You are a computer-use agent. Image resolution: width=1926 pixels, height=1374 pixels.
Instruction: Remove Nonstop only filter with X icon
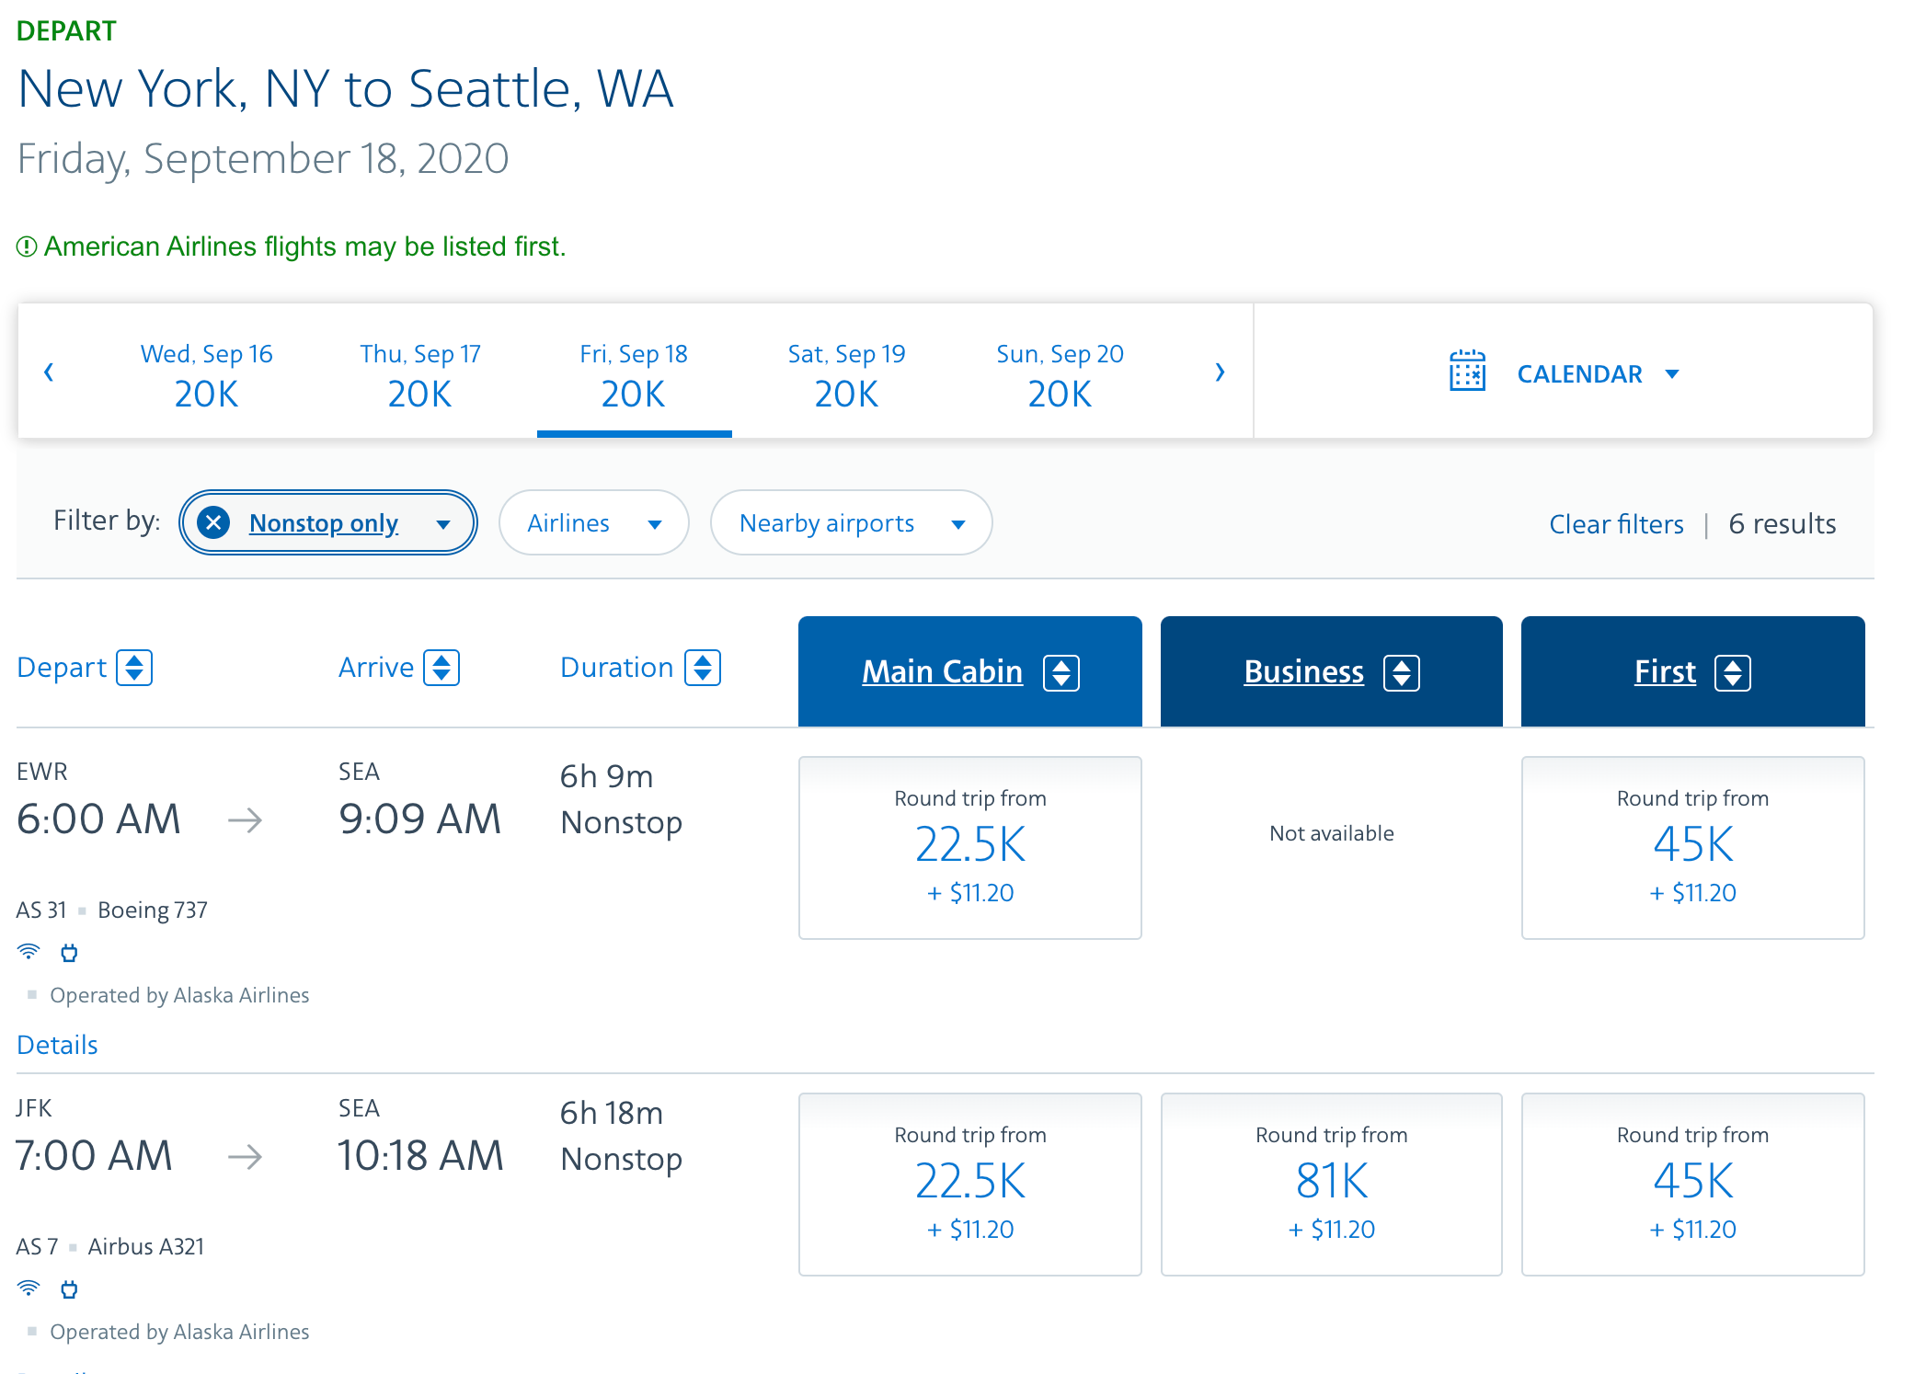[213, 522]
